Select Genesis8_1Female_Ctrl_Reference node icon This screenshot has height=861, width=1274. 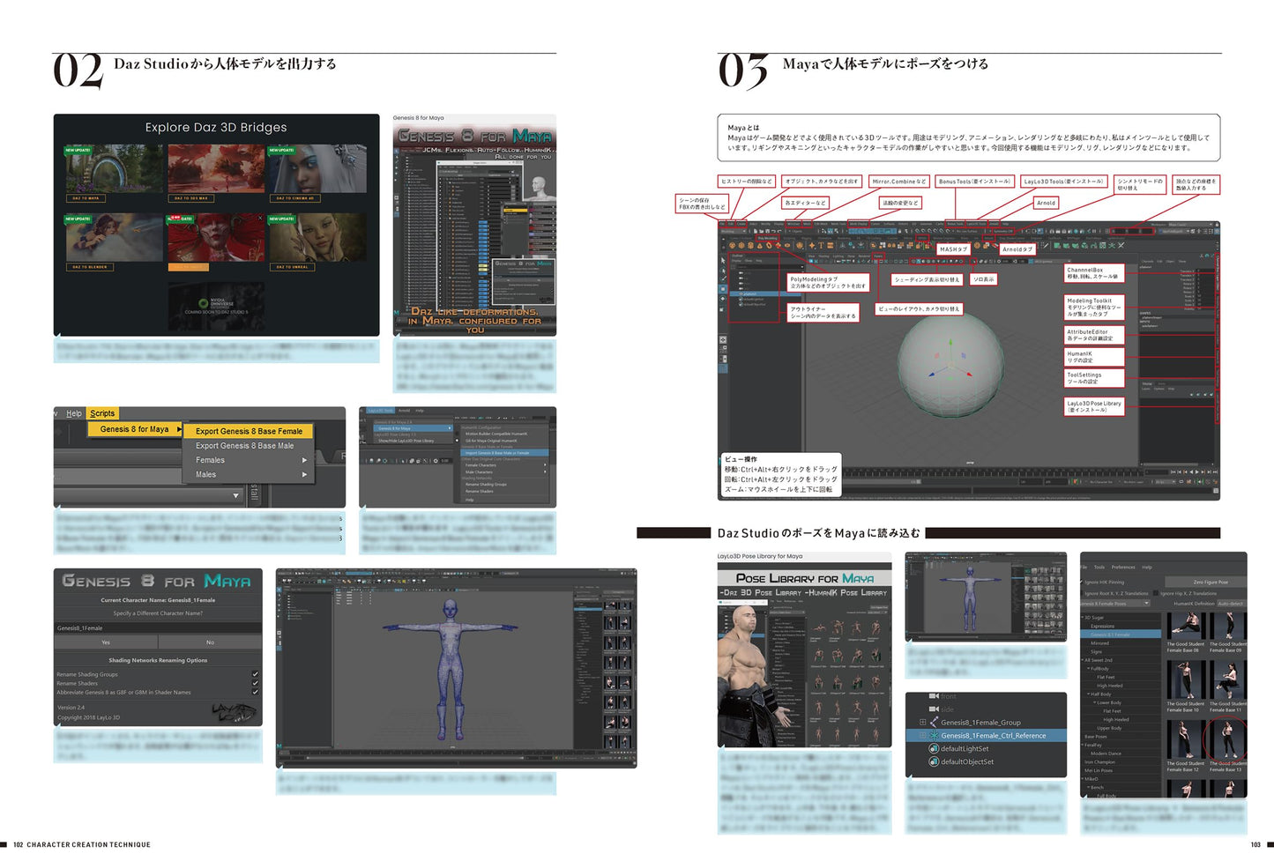[934, 736]
